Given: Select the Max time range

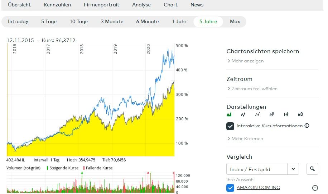Looking at the screenshot, I should [x=235, y=22].
